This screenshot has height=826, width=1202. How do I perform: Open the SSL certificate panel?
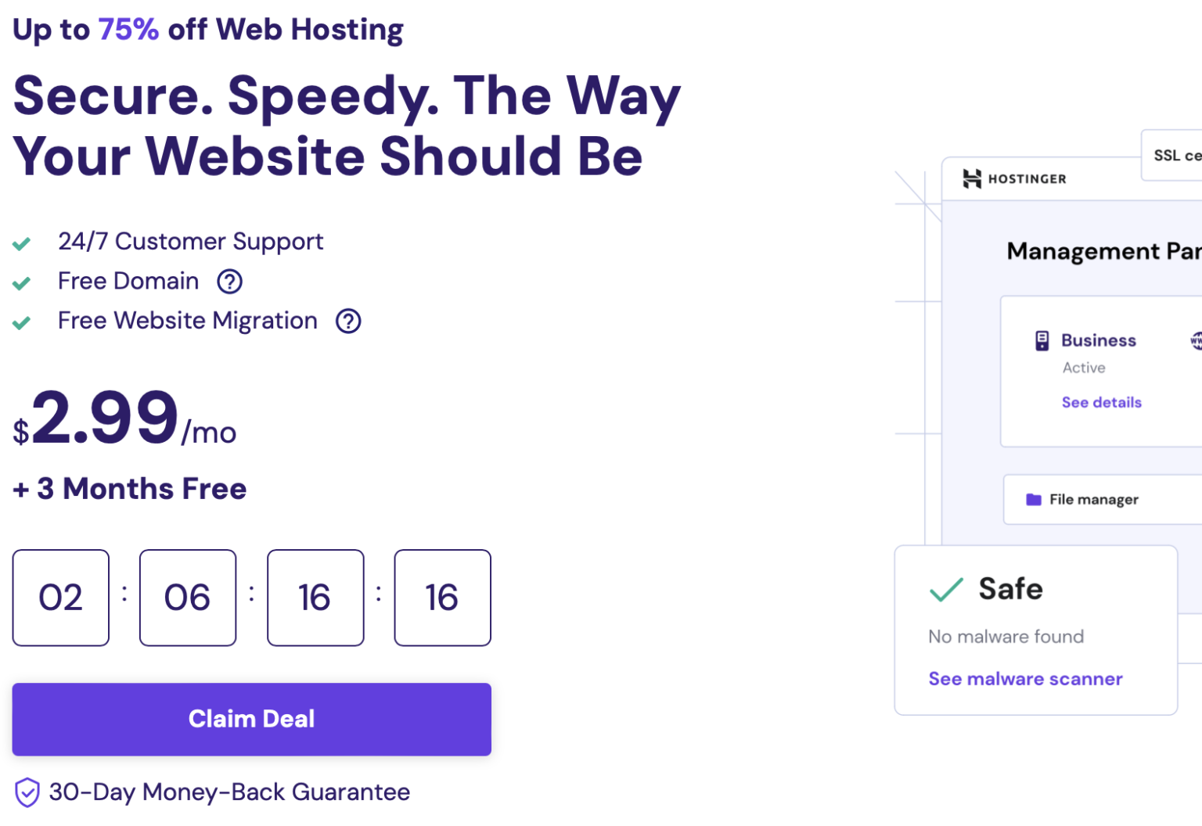click(x=1175, y=155)
